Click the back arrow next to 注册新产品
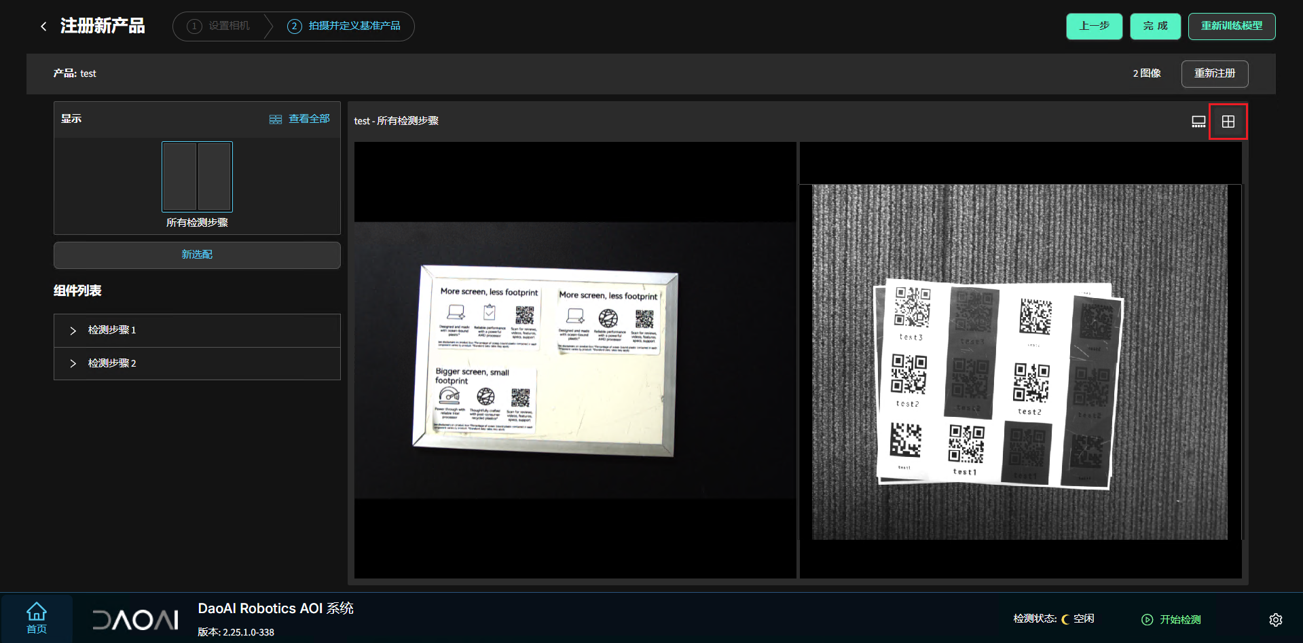 [x=43, y=26]
